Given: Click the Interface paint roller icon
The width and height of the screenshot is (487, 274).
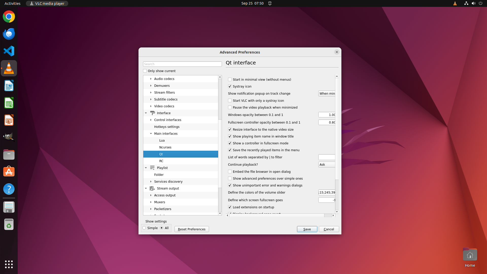Looking at the screenshot, I should click(x=152, y=113).
